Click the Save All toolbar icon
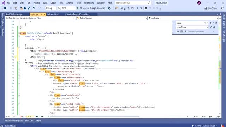Image resolution: width=226 pixels, height=127 pixels. point(29,8)
